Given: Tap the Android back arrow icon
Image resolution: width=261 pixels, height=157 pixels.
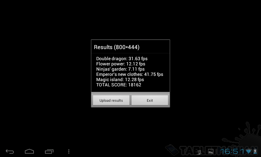Looking at the screenshot, I should pyautogui.click(x=10, y=151).
